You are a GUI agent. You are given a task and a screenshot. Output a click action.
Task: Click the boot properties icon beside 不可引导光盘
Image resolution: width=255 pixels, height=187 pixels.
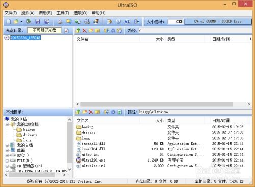coord(67,31)
